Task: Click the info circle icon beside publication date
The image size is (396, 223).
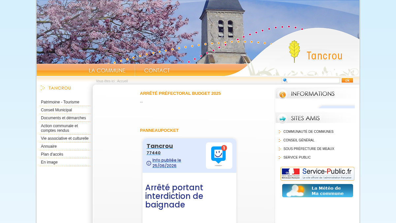Action: point(149,163)
